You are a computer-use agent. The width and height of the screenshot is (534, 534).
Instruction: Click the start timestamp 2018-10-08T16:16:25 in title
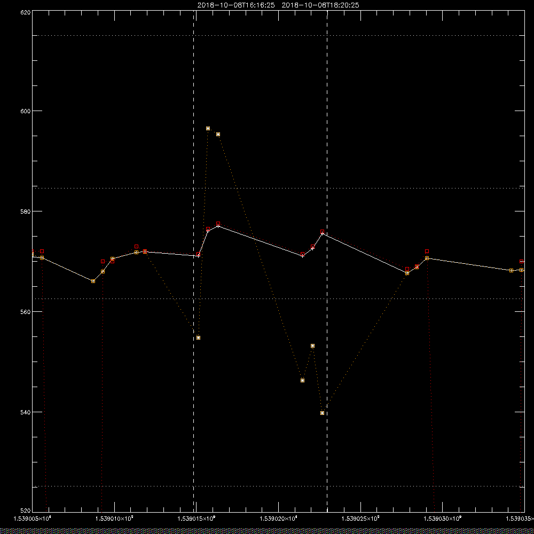(235, 5)
